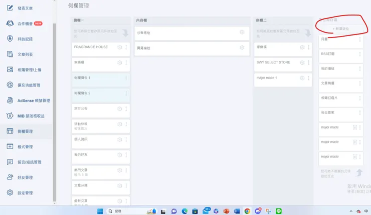The height and width of the screenshot is (215, 371).
Task: Open gear settings of major made 1
Action: point(302,78)
